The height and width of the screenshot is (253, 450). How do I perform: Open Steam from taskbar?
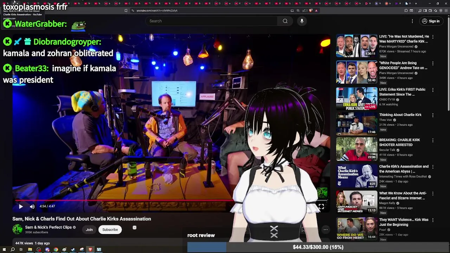click(73, 249)
